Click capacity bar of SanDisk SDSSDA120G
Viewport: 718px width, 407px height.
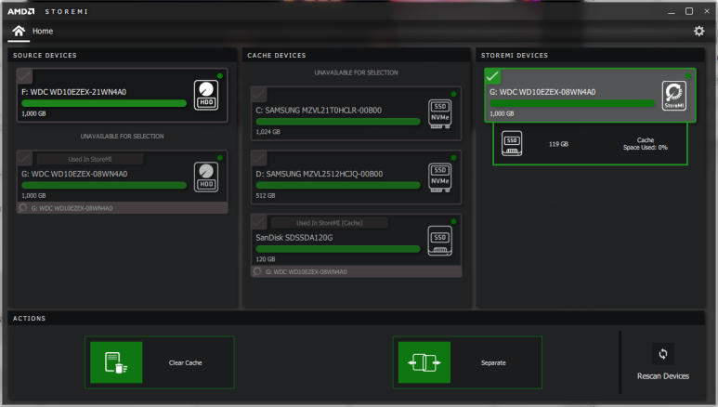tap(338, 249)
